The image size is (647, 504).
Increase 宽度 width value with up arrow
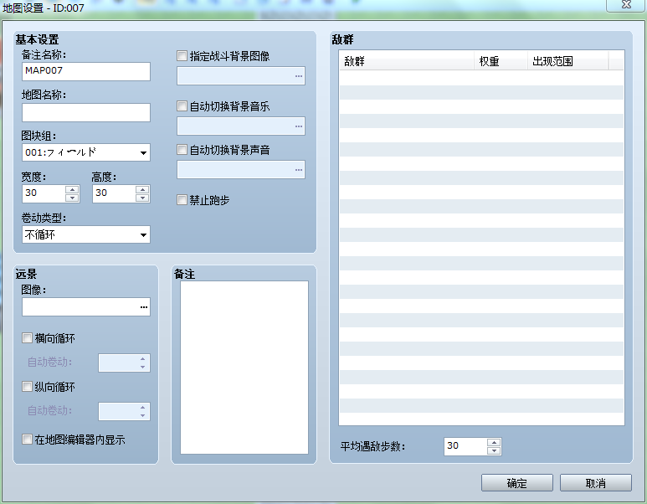coord(72,189)
